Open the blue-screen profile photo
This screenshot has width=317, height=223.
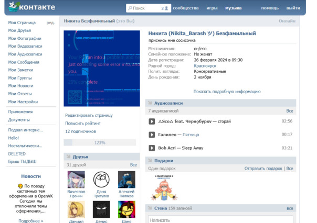click(x=102, y=69)
